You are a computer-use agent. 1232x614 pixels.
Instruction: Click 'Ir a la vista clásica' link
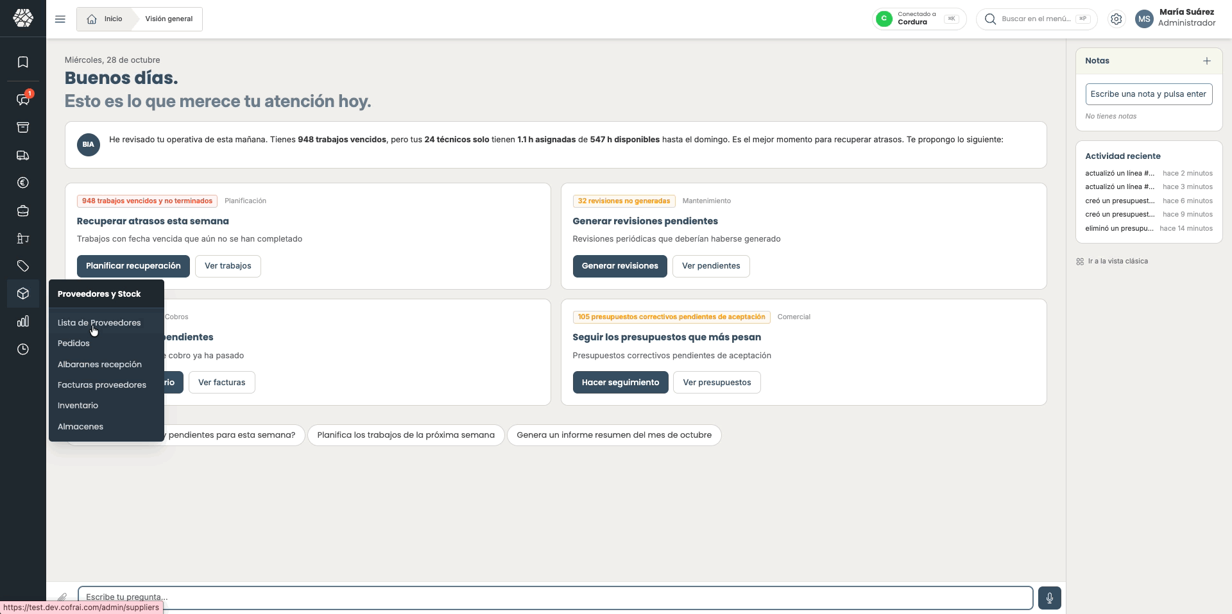tap(1112, 261)
